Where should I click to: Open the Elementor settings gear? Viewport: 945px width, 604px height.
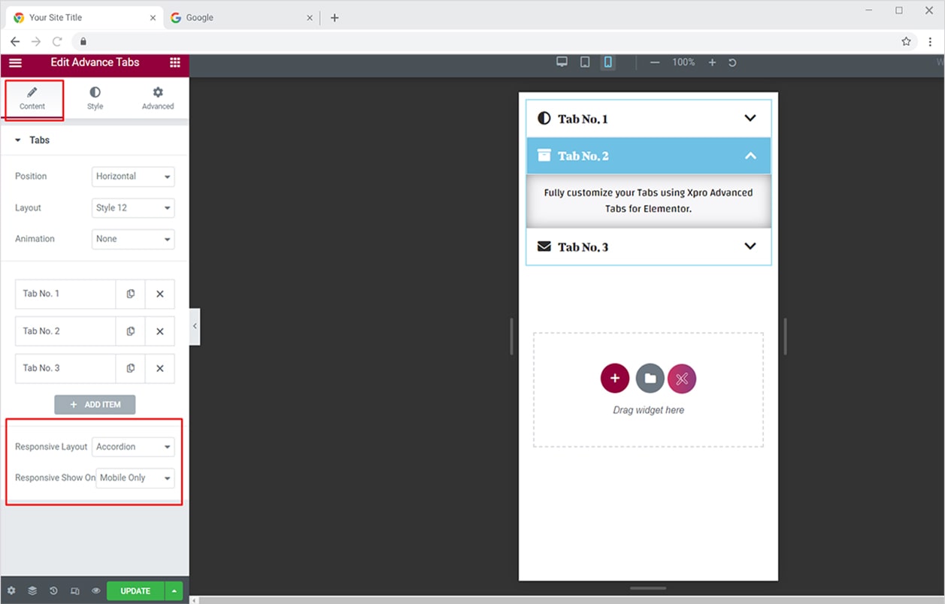11,591
